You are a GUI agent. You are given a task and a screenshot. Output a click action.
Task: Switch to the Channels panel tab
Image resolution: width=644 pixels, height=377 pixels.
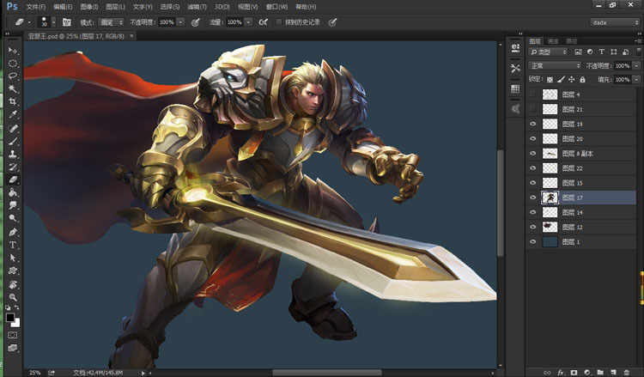click(553, 41)
